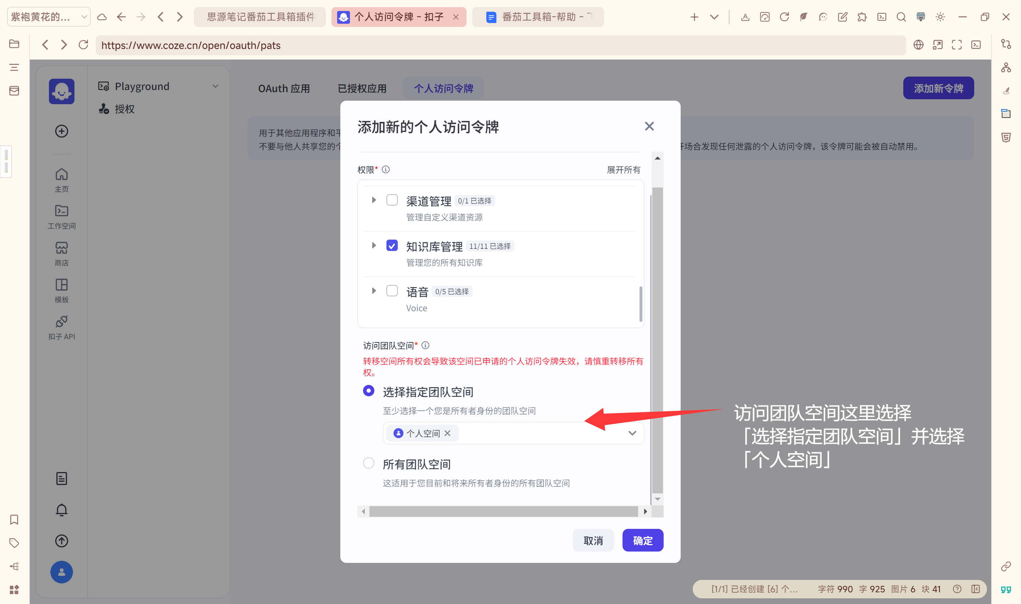The height and width of the screenshot is (604, 1021).
Task: Switch to the 已授权应用 tab
Action: tap(362, 88)
